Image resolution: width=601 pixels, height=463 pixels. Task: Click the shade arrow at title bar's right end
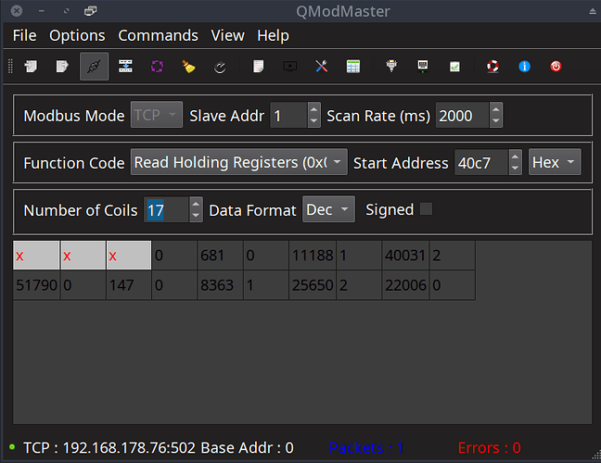click(593, 11)
